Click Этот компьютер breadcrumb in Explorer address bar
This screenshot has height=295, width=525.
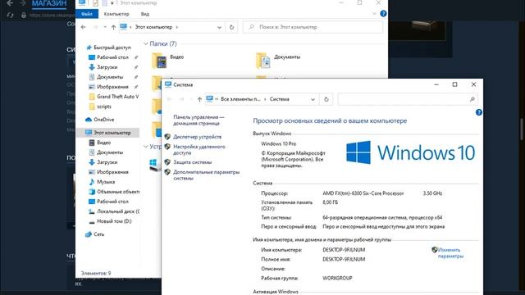click(153, 27)
